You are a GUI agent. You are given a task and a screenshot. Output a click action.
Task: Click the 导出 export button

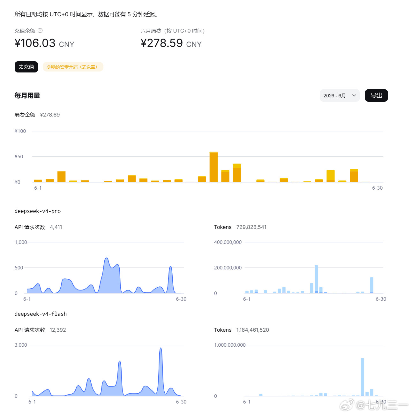[376, 95]
